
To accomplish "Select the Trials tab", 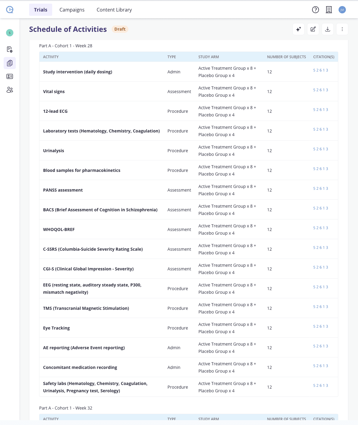I will (40, 10).
